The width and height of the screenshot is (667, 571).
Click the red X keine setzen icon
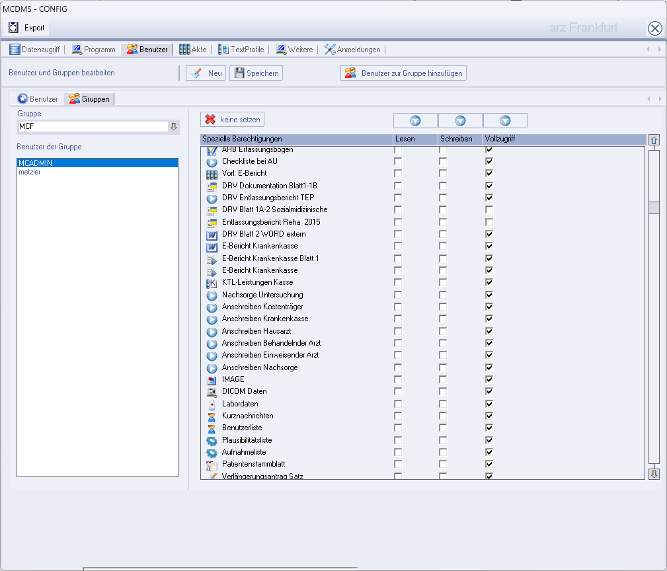click(x=210, y=120)
